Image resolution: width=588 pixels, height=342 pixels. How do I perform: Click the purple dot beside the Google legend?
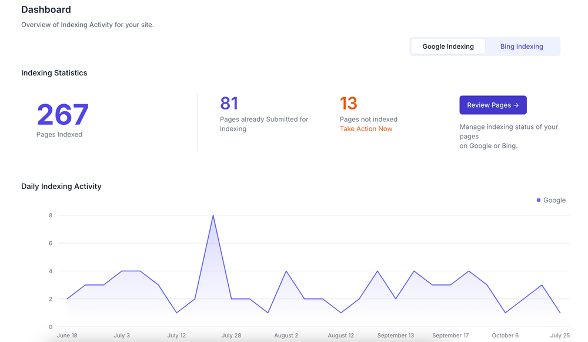[x=539, y=200]
